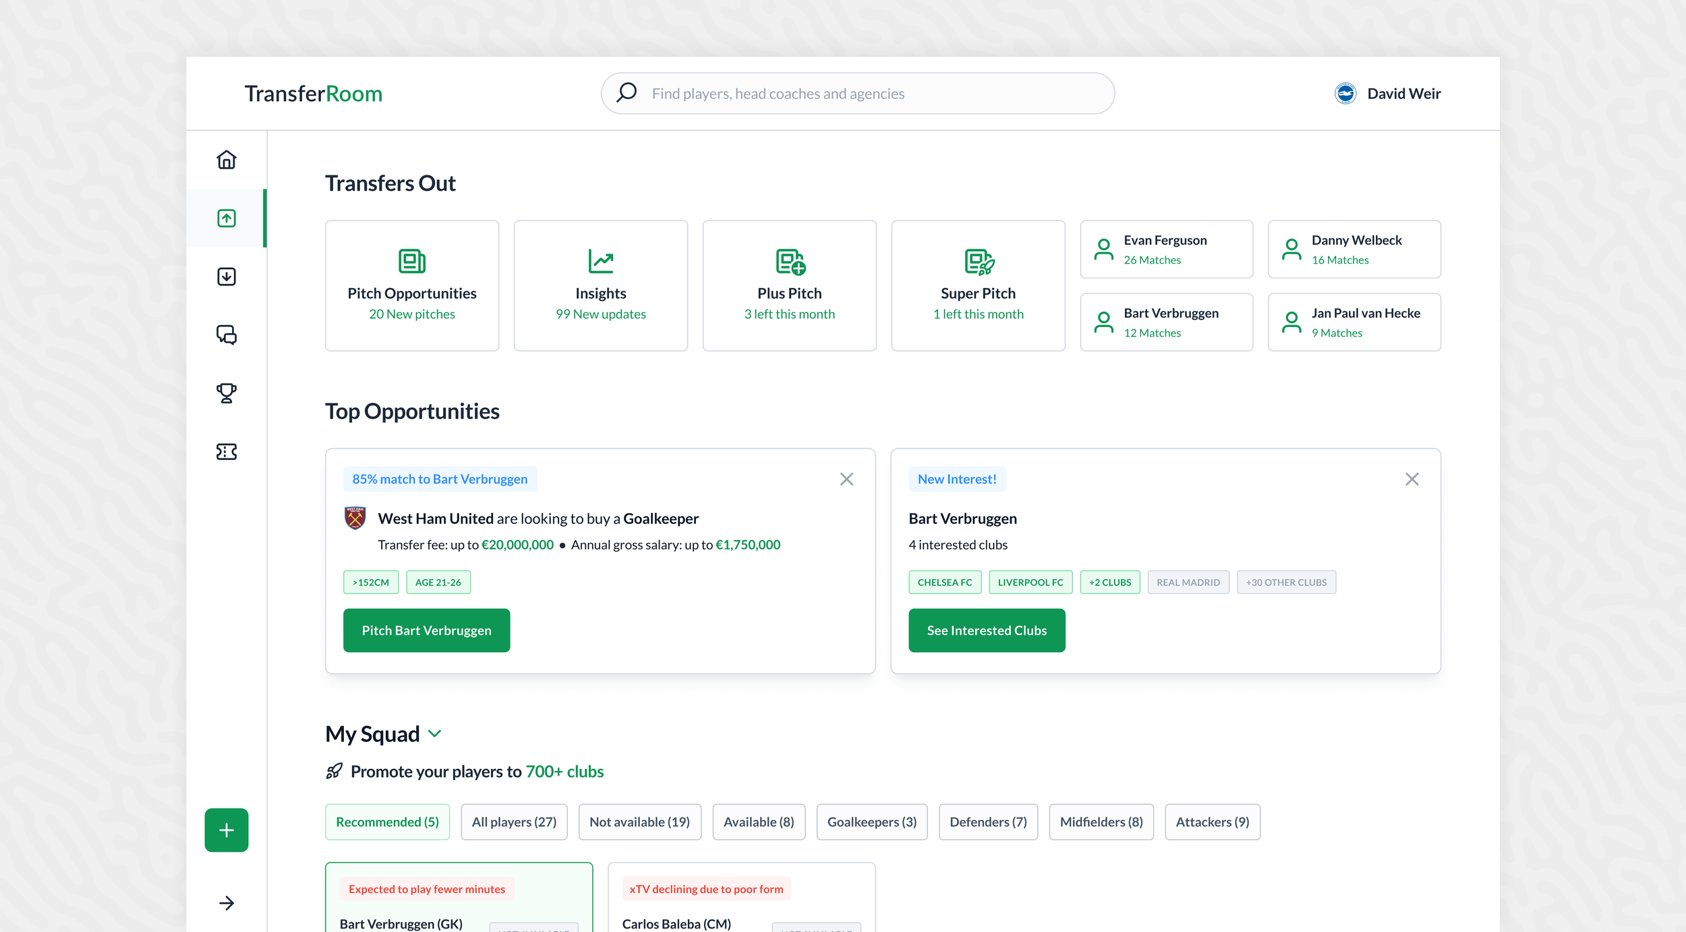Click Bart Verbruggen's person icon in matches

pyautogui.click(x=1104, y=322)
